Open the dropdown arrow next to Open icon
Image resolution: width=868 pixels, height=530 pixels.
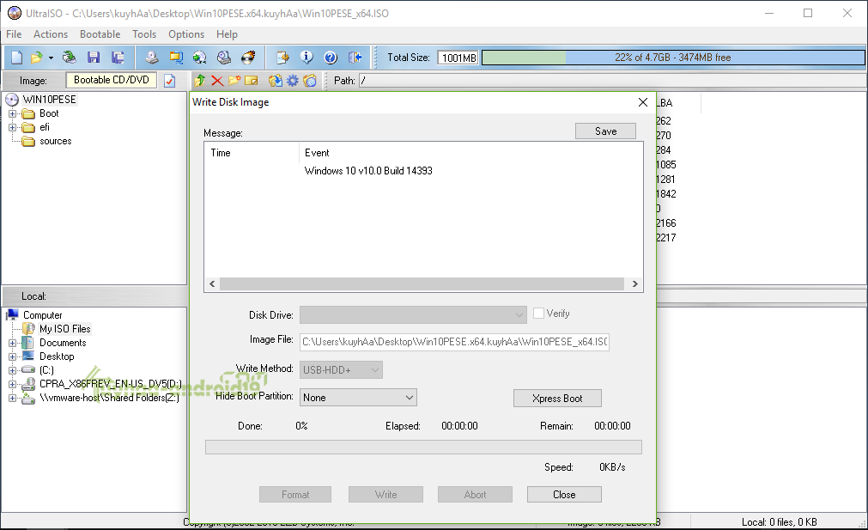point(51,58)
